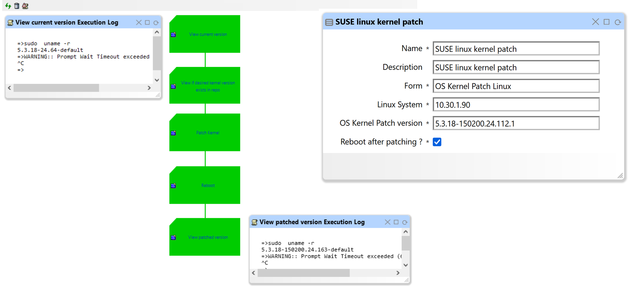Select the View current version workflow node

tap(205, 34)
